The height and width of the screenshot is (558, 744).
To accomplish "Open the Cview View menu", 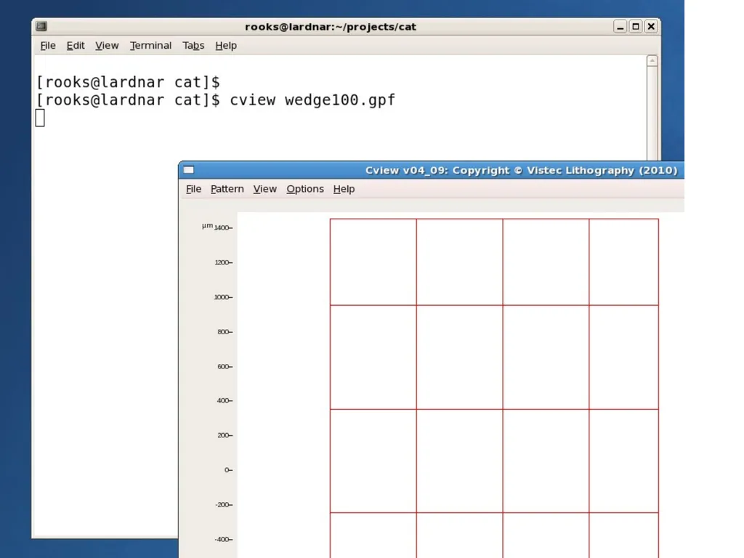I will [264, 189].
